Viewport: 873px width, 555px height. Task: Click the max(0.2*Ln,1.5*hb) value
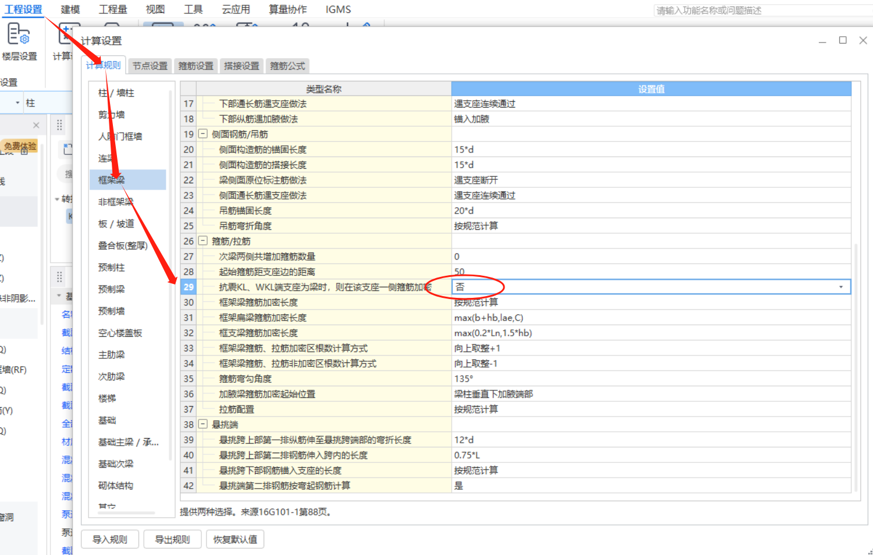tap(493, 333)
